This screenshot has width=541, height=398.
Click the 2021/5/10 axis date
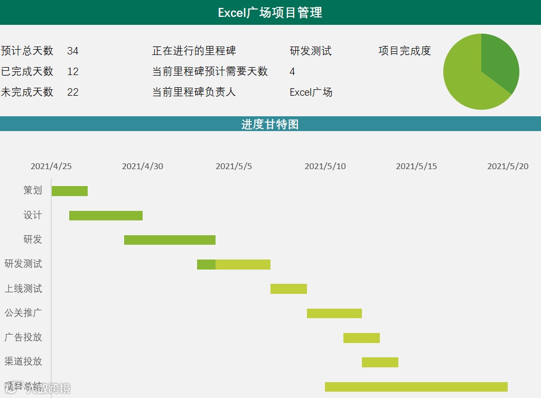(x=325, y=166)
